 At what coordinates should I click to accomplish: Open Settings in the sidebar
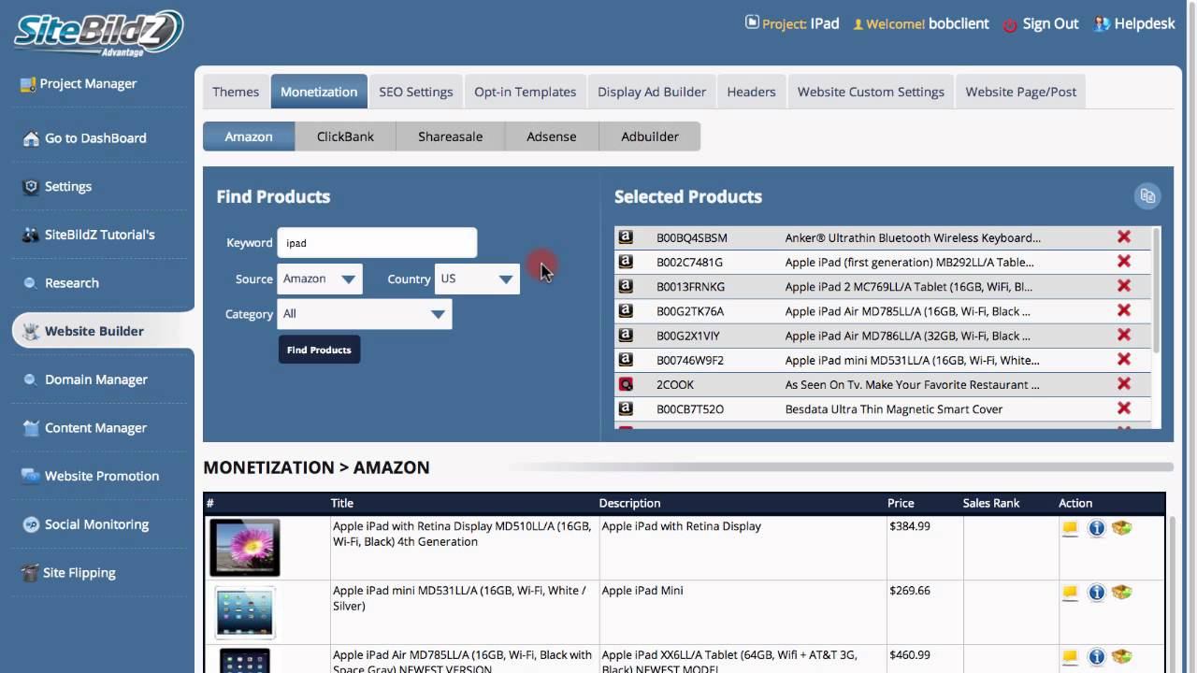(68, 187)
